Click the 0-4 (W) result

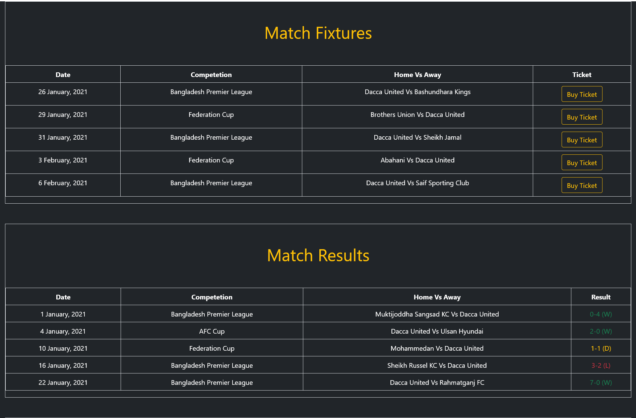[601, 314]
